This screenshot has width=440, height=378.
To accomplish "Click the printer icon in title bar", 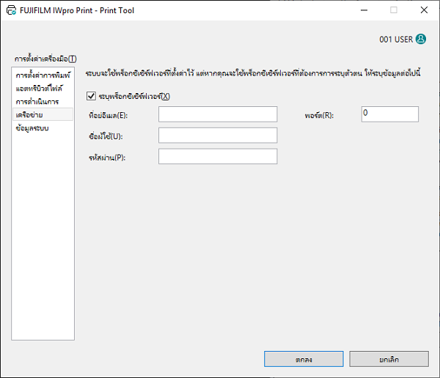I will tap(10, 10).
